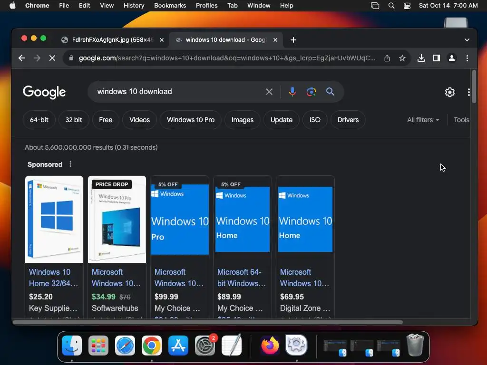Screen dimensions: 487x365
Task: Click the magnifier search button
Action: (x=330, y=92)
